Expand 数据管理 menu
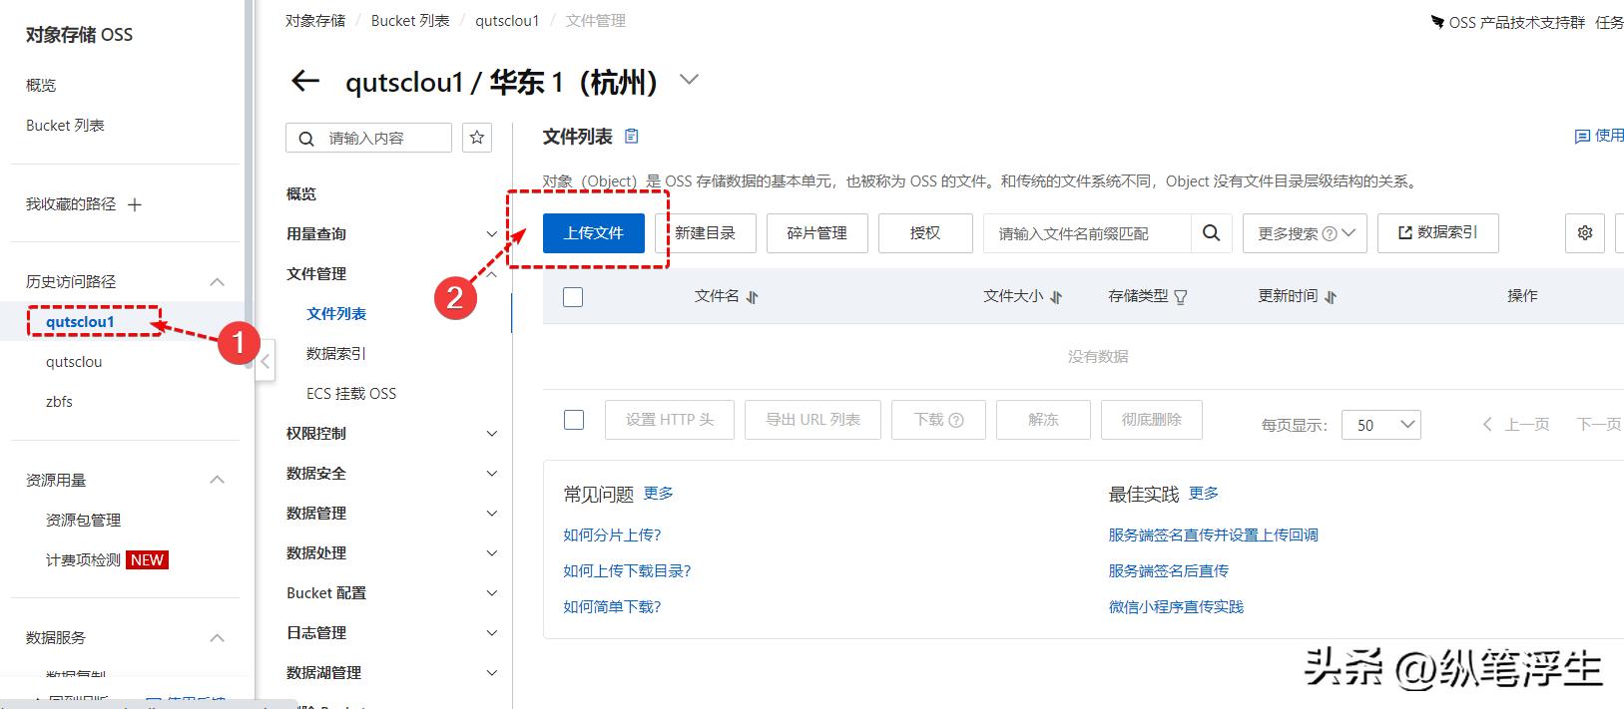 [x=491, y=514]
